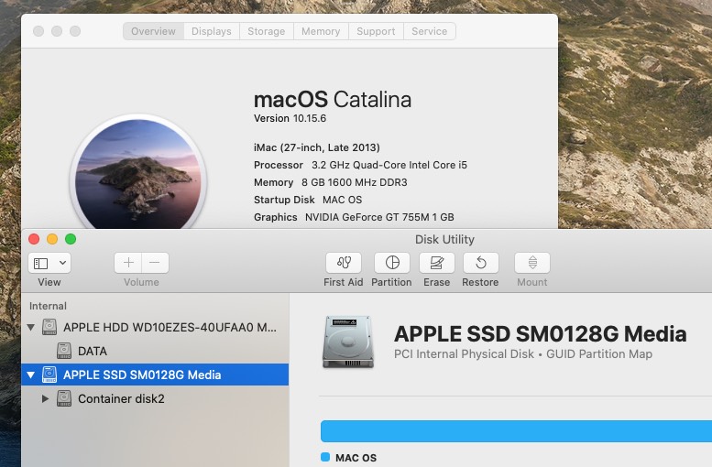Click the Mount toolbar icon

pos(532,263)
